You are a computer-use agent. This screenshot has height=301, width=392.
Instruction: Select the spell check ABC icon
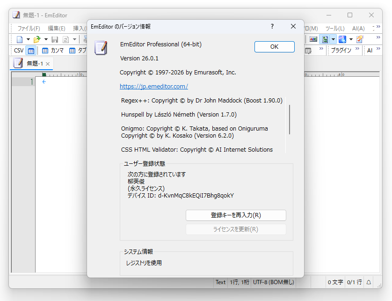313,39
